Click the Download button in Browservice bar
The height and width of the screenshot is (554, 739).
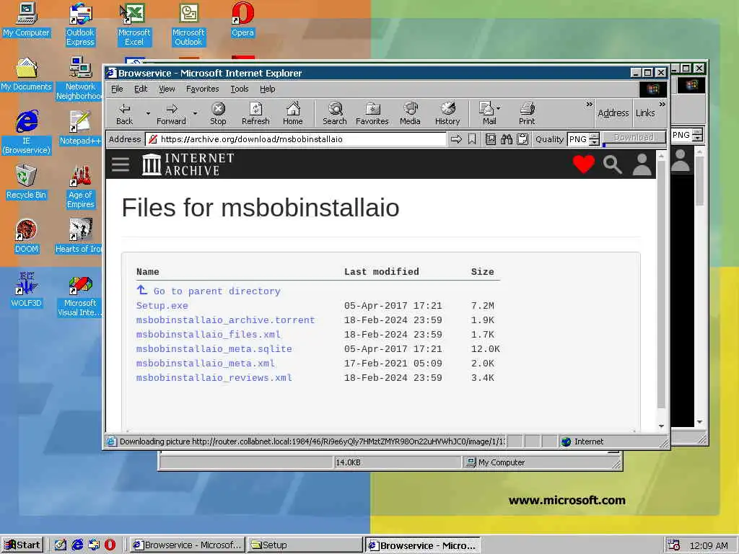click(x=634, y=137)
